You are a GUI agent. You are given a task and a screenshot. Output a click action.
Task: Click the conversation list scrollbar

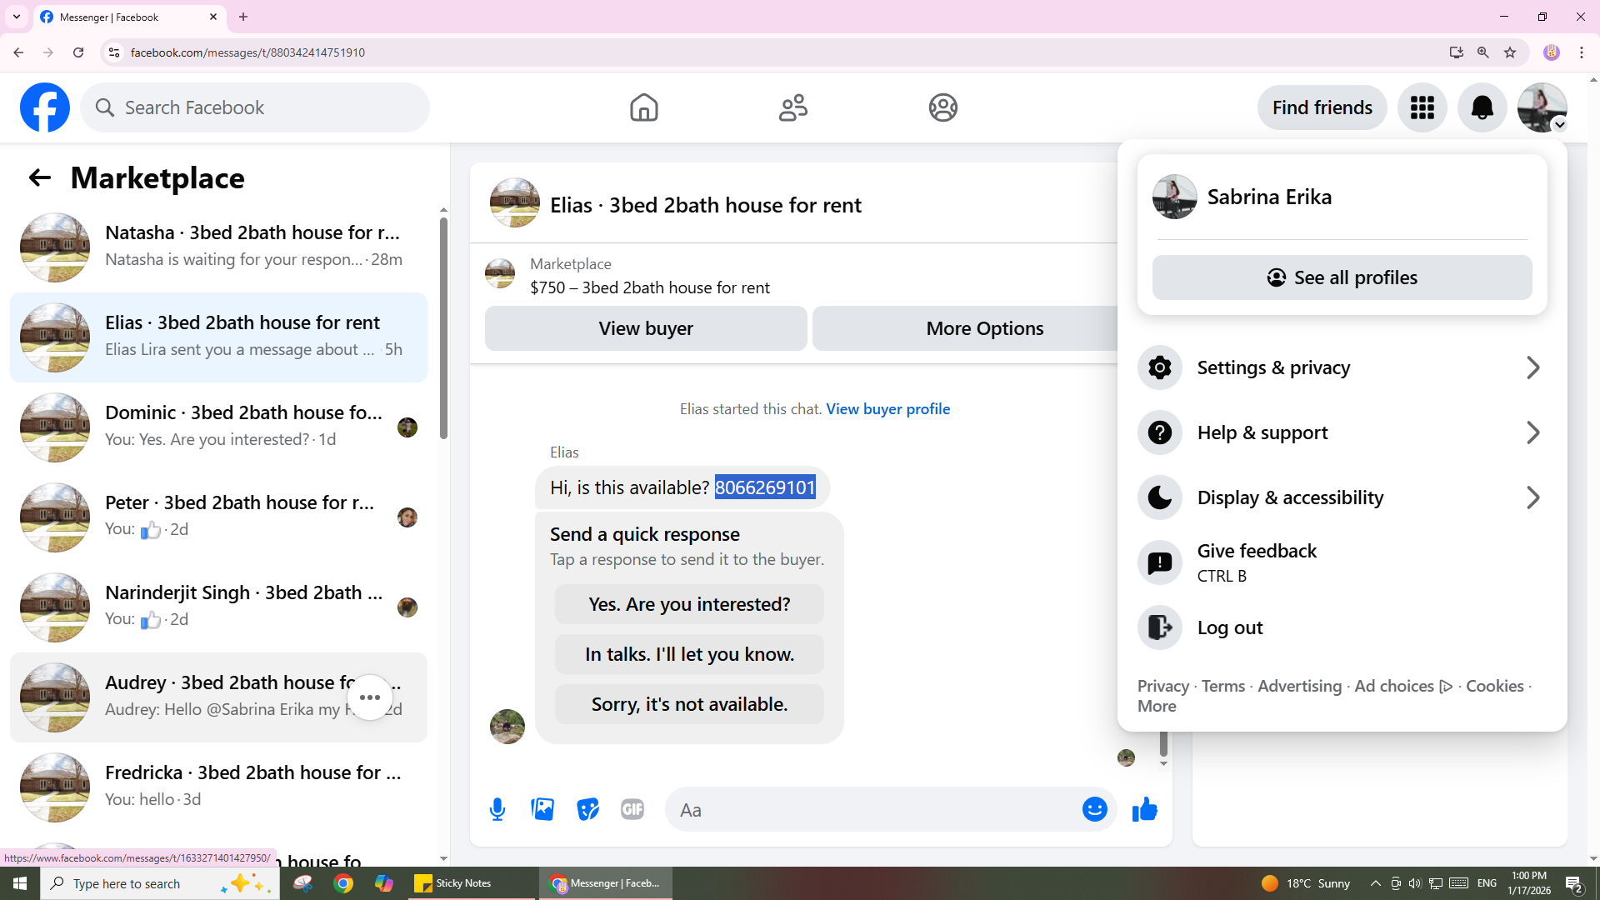click(x=443, y=327)
